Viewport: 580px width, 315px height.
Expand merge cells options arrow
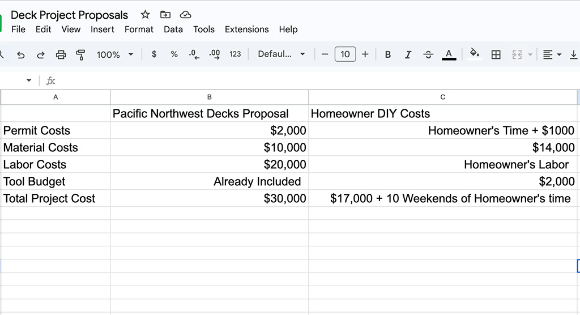(x=530, y=55)
